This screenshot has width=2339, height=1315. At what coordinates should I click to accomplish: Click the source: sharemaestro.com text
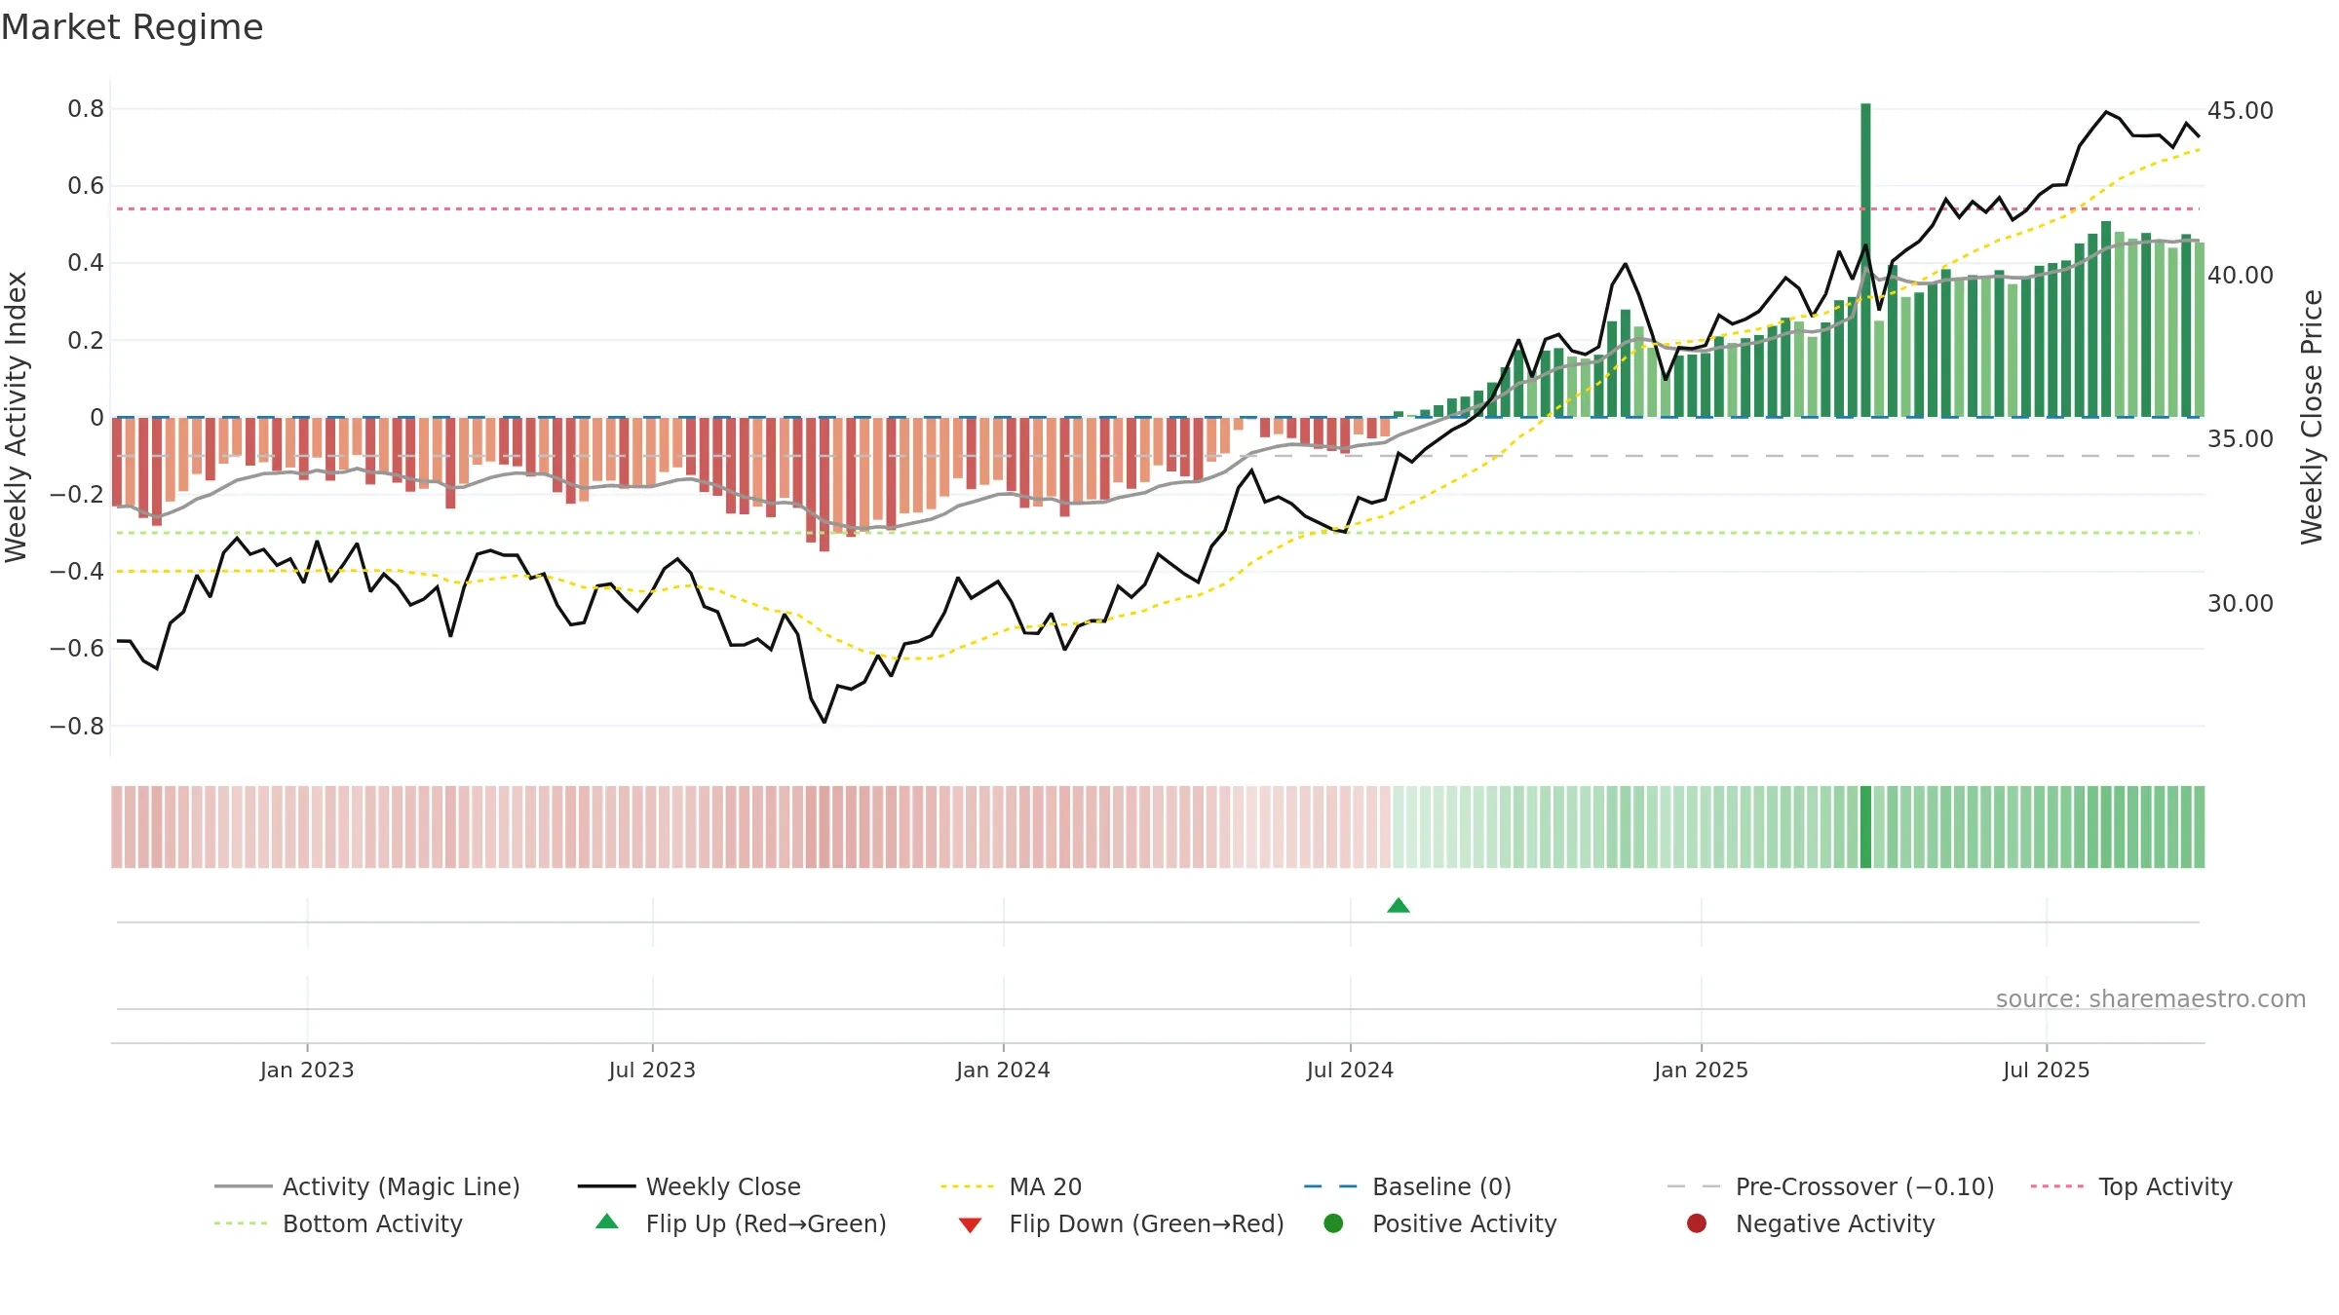coord(2151,998)
